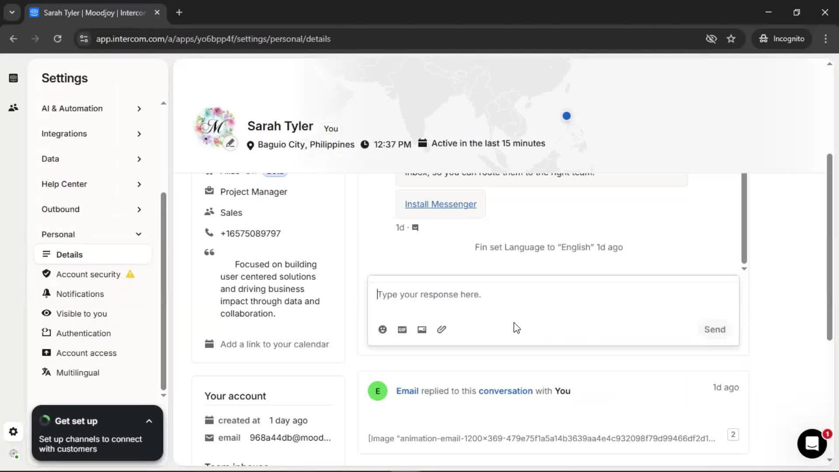Click the Baguio City, Philippines location
The width and height of the screenshot is (839, 472).
point(306,145)
